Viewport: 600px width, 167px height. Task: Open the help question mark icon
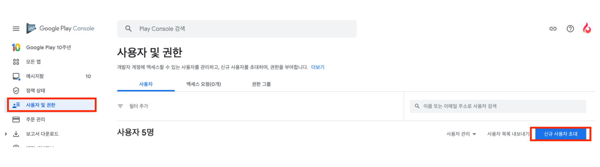pyautogui.click(x=570, y=29)
